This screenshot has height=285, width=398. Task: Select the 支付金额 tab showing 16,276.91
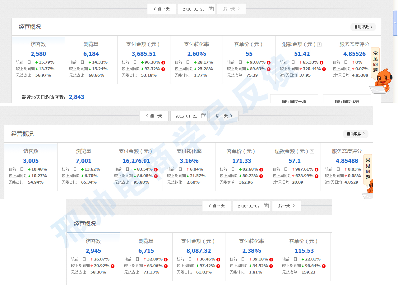(136, 167)
